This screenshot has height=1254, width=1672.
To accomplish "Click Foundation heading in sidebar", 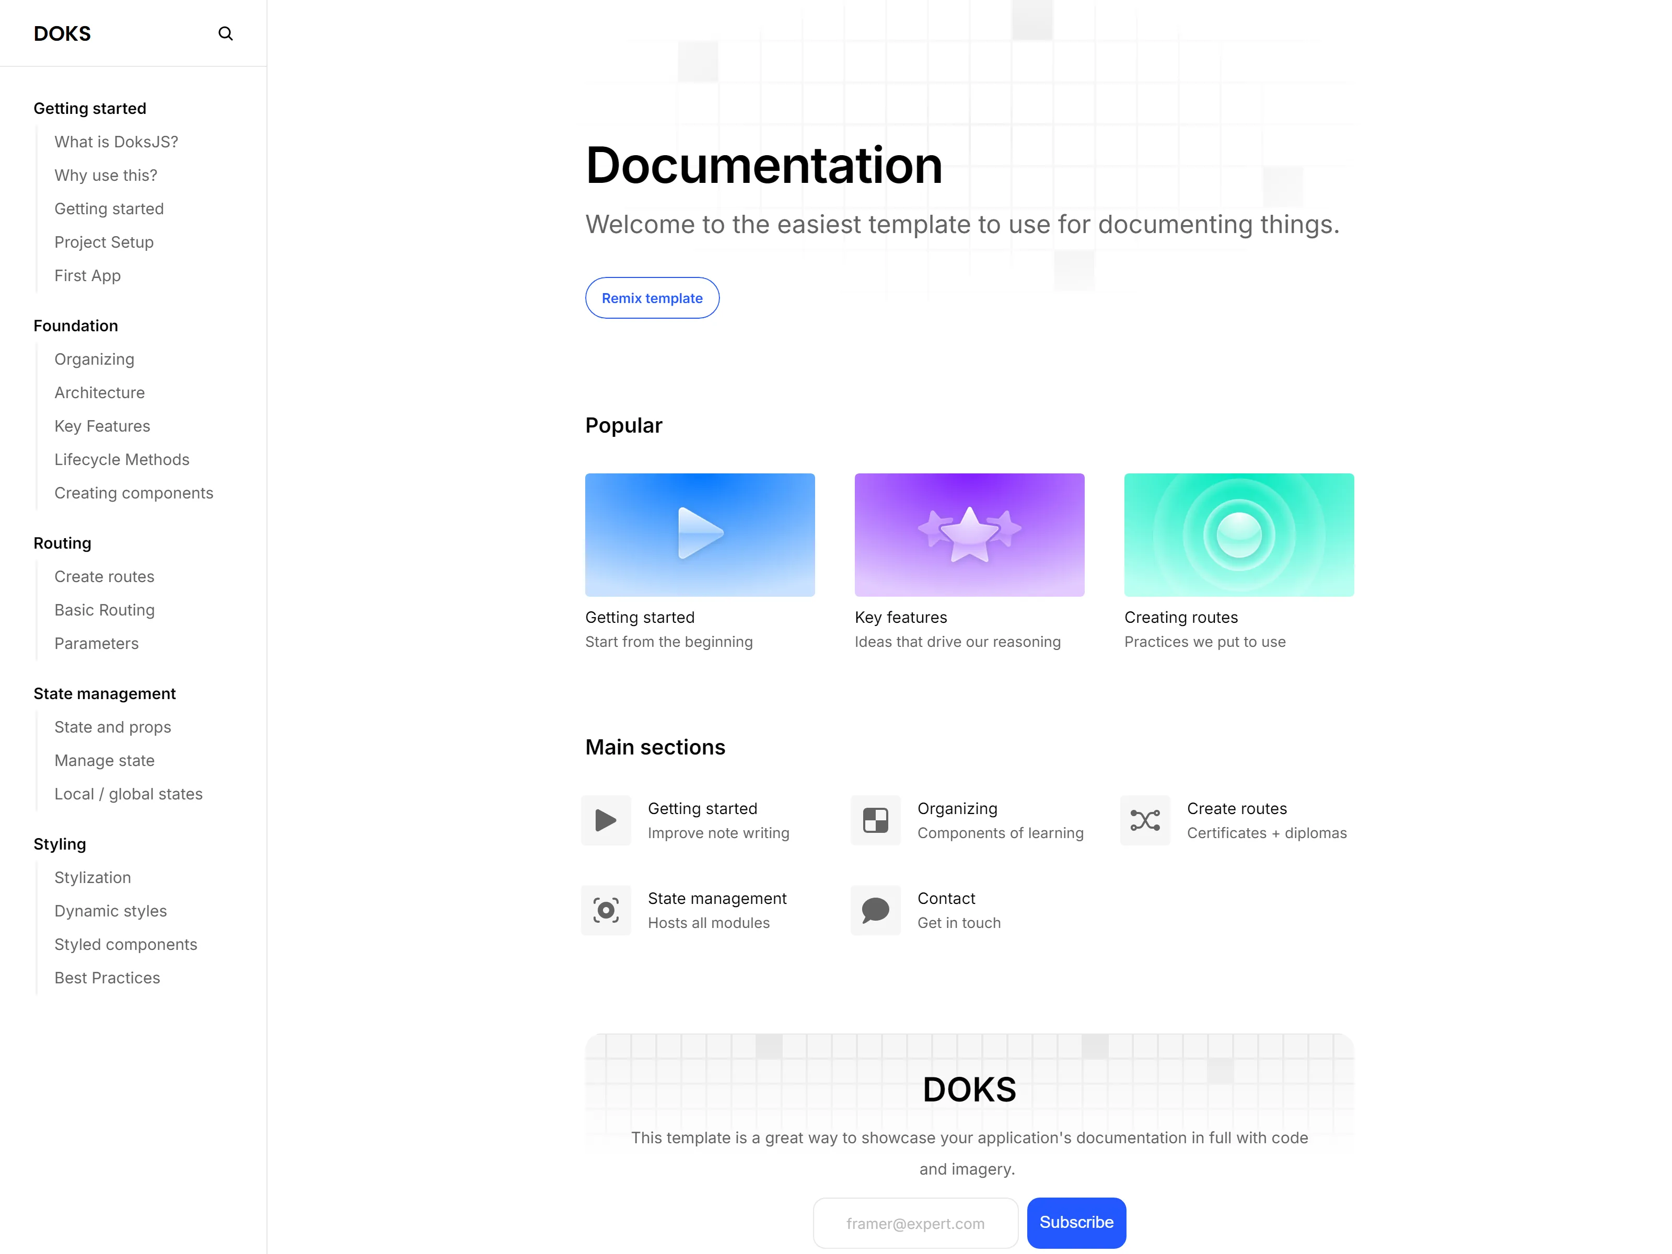I will tap(76, 326).
